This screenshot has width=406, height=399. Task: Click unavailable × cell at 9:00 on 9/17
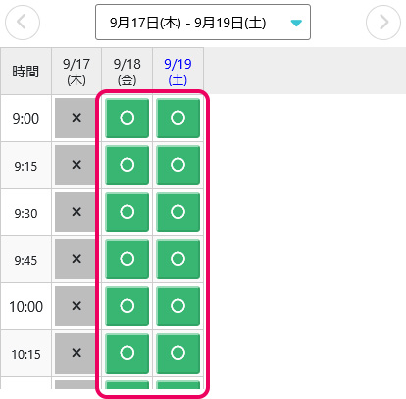pyautogui.click(x=76, y=118)
